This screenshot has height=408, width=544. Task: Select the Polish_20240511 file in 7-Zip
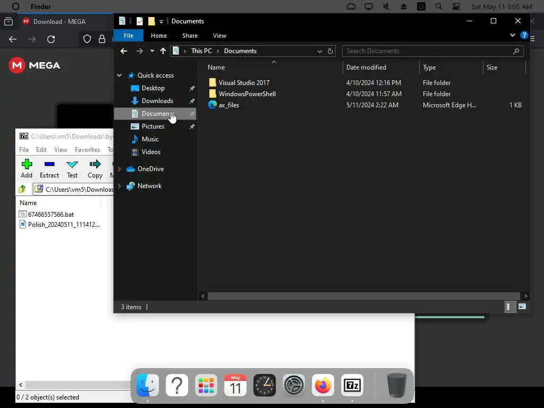pos(59,225)
